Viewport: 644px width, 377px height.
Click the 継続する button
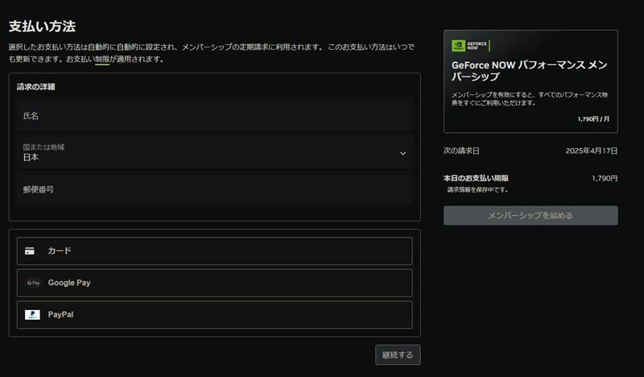[398, 354]
